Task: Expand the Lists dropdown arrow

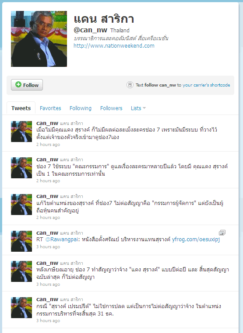Action: coord(144,108)
